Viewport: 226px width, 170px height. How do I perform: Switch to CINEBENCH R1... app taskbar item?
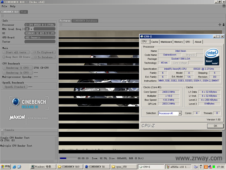tap(97, 167)
